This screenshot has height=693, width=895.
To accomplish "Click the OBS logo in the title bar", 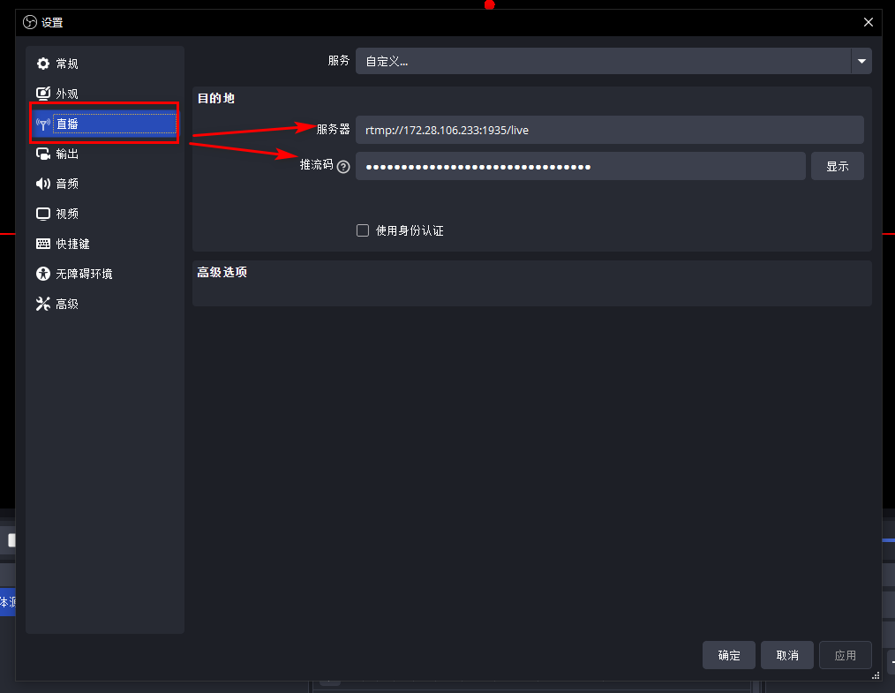I will tap(30, 22).
